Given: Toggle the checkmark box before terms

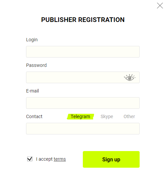Looking at the screenshot, I should pyautogui.click(x=30, y=159).
